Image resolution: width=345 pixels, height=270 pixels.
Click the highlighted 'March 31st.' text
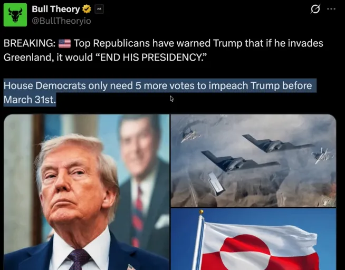[x=30, y=100]
